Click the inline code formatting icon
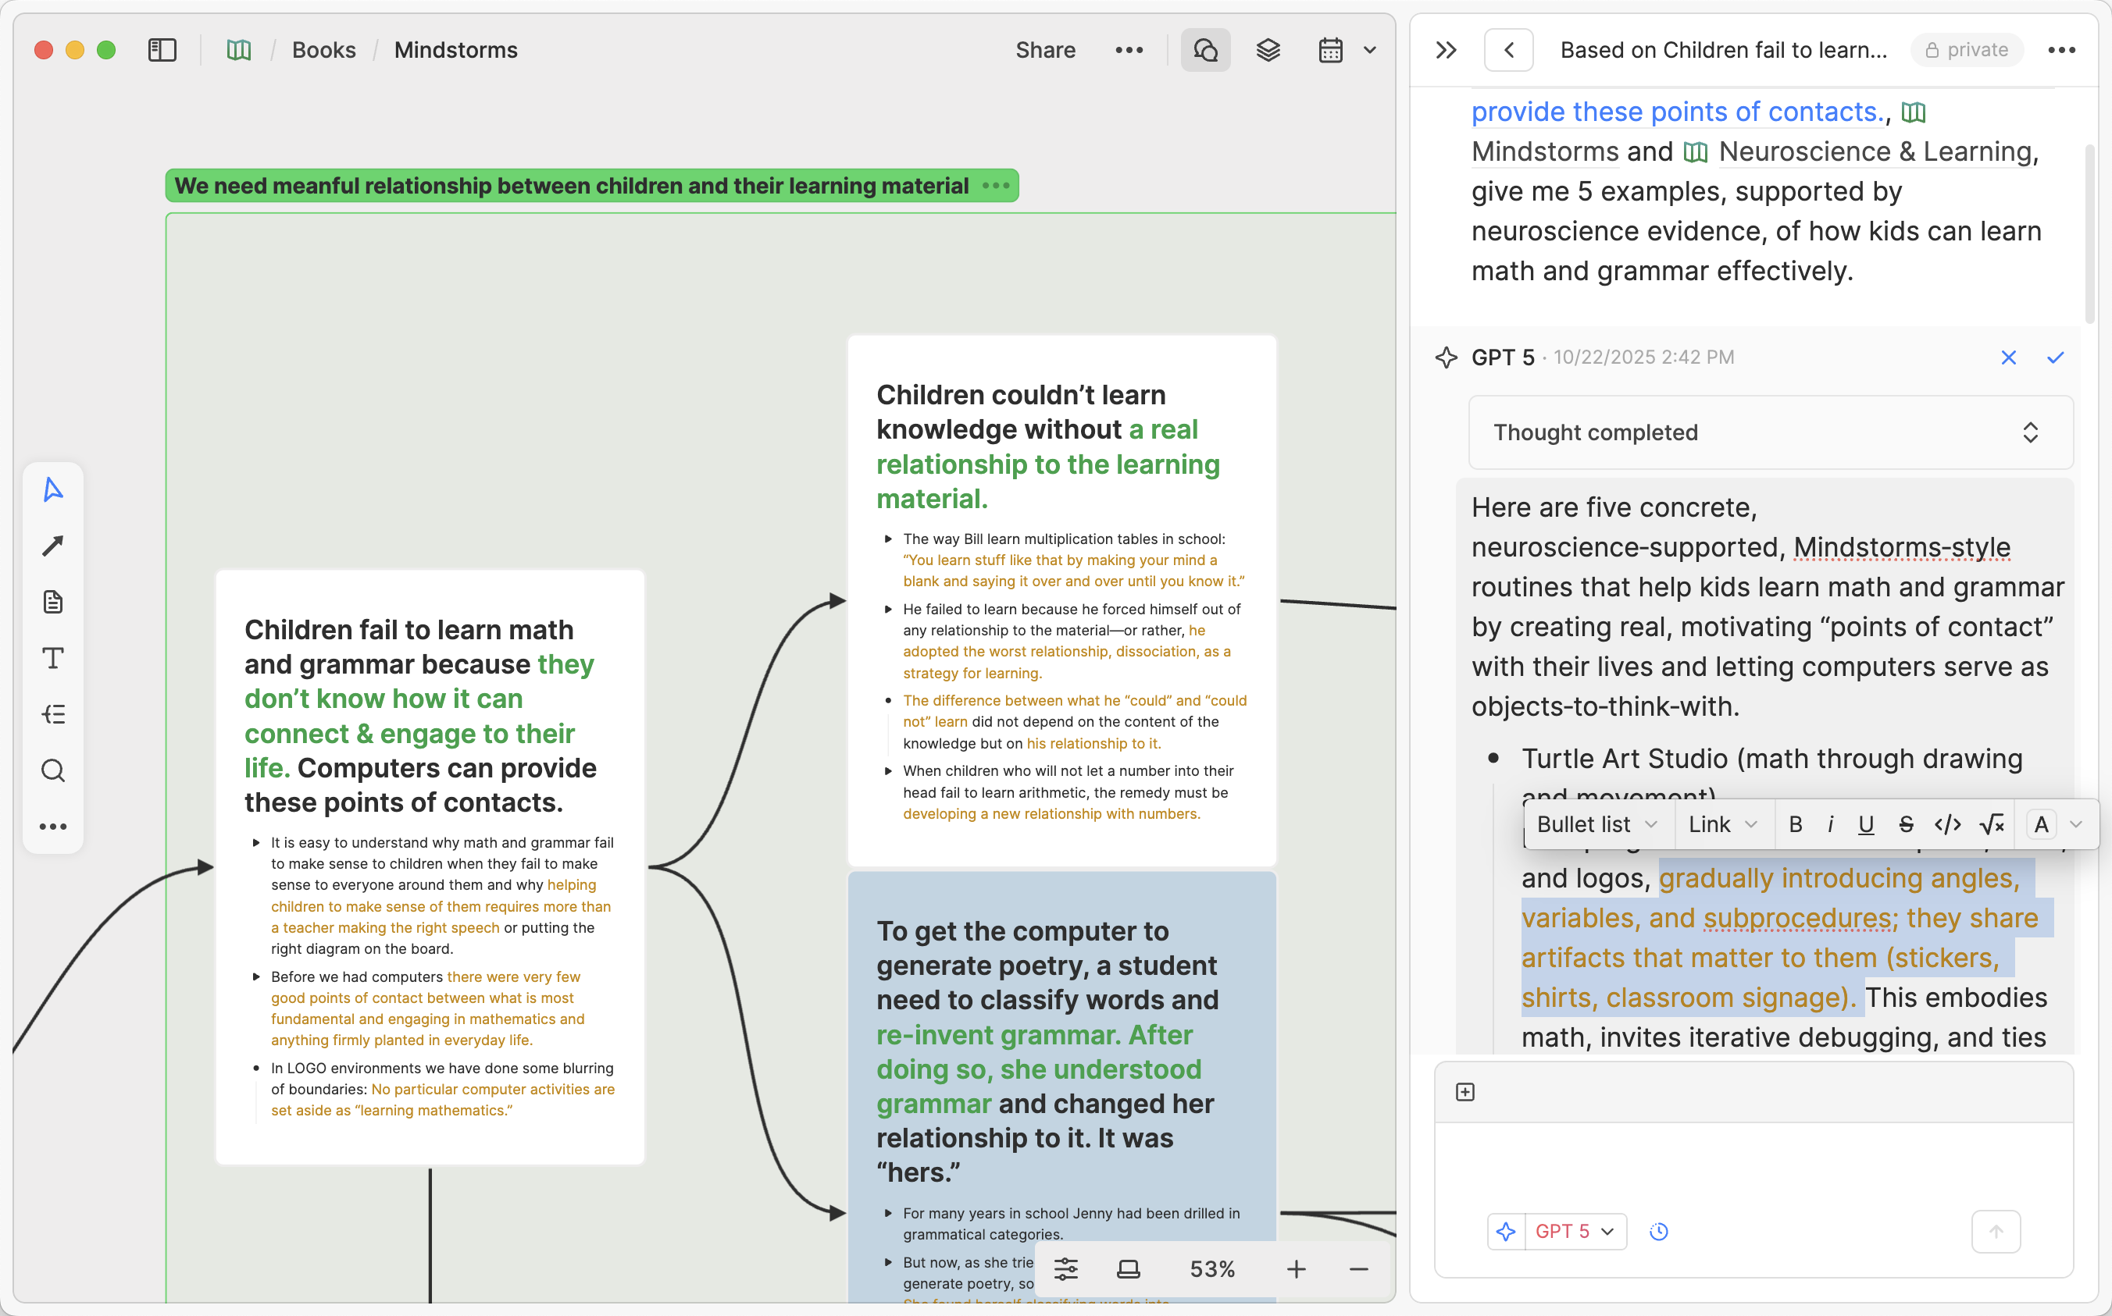 (x=1947, y=824)
